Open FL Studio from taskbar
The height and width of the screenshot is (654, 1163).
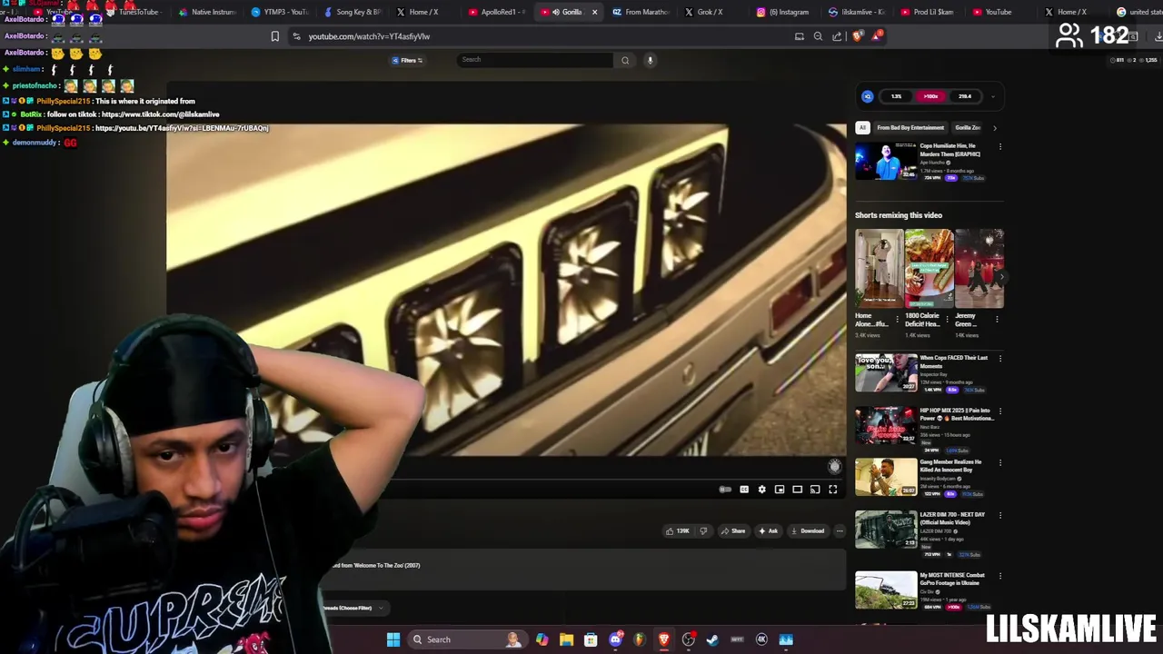(640, 639)
